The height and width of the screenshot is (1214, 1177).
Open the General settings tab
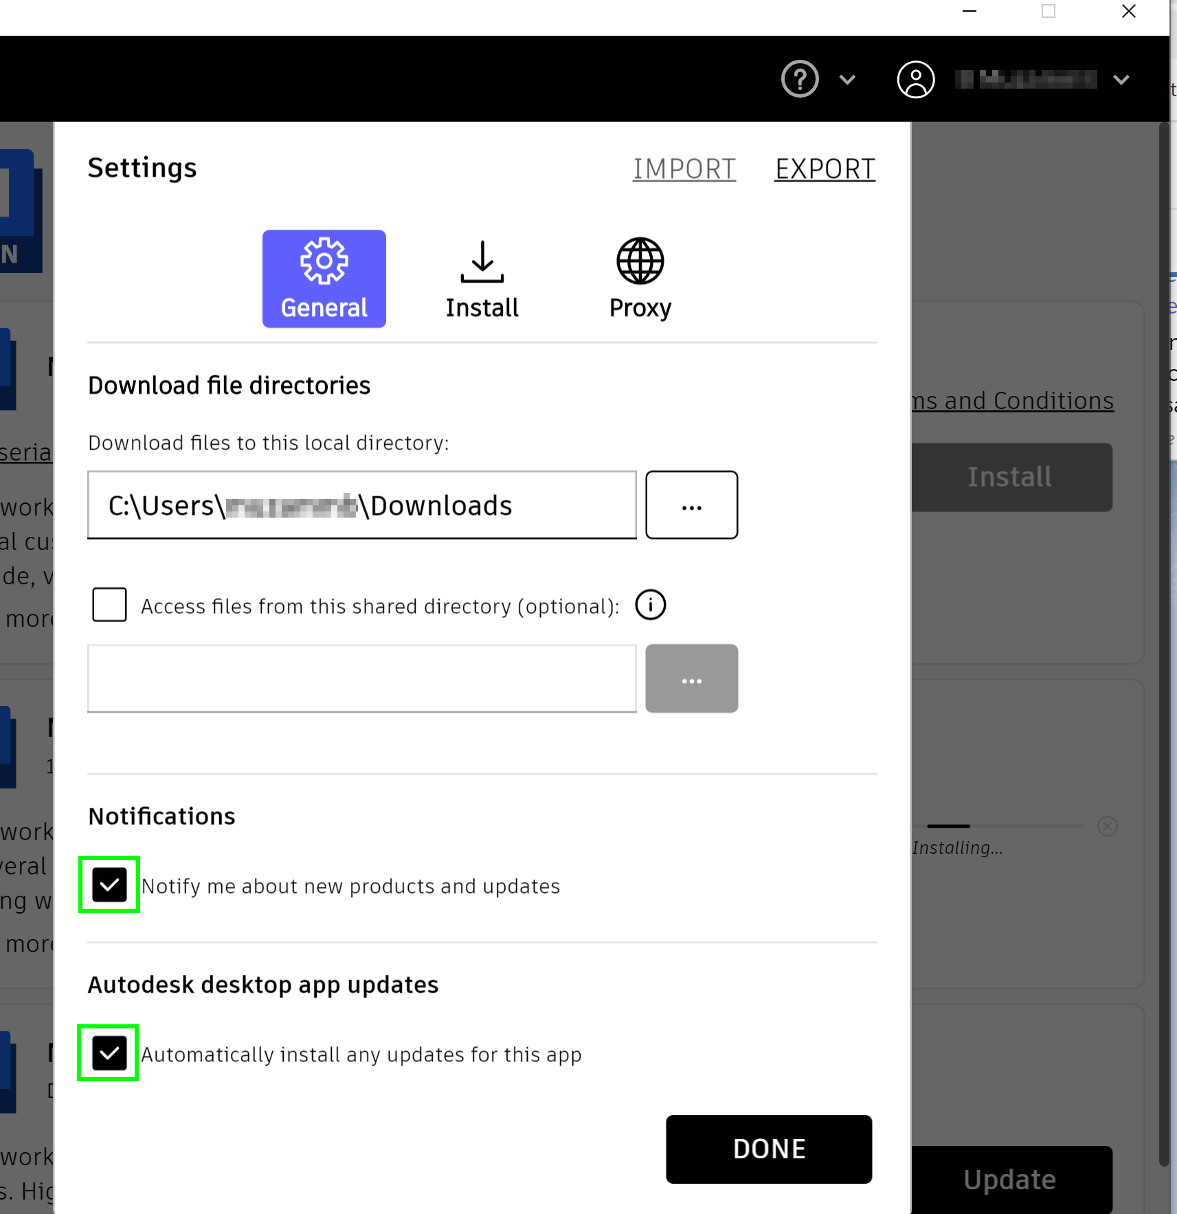(x=324, y=278)
